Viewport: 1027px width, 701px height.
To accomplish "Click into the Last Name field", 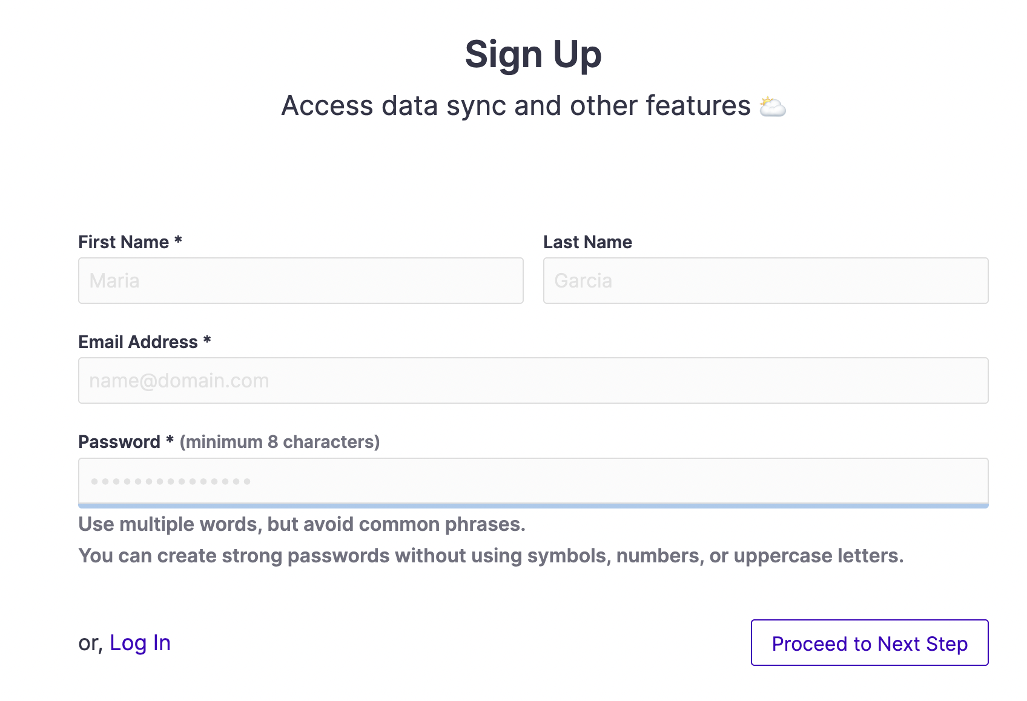I will point(766,281).
